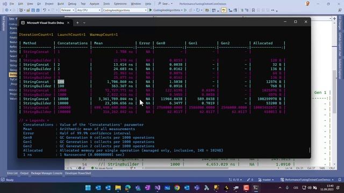Click the No issues found indicator
The height and width of the screenshot is (193, 344).
tap(102, 168)
